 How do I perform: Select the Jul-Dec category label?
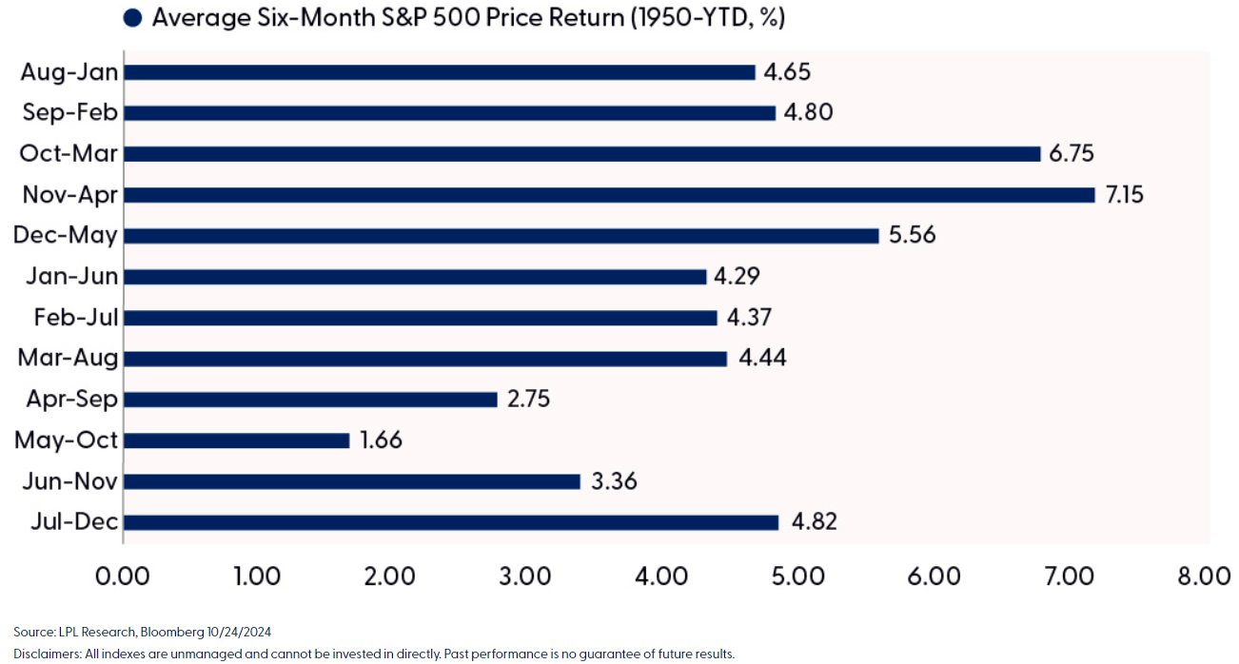pos(74,522)
